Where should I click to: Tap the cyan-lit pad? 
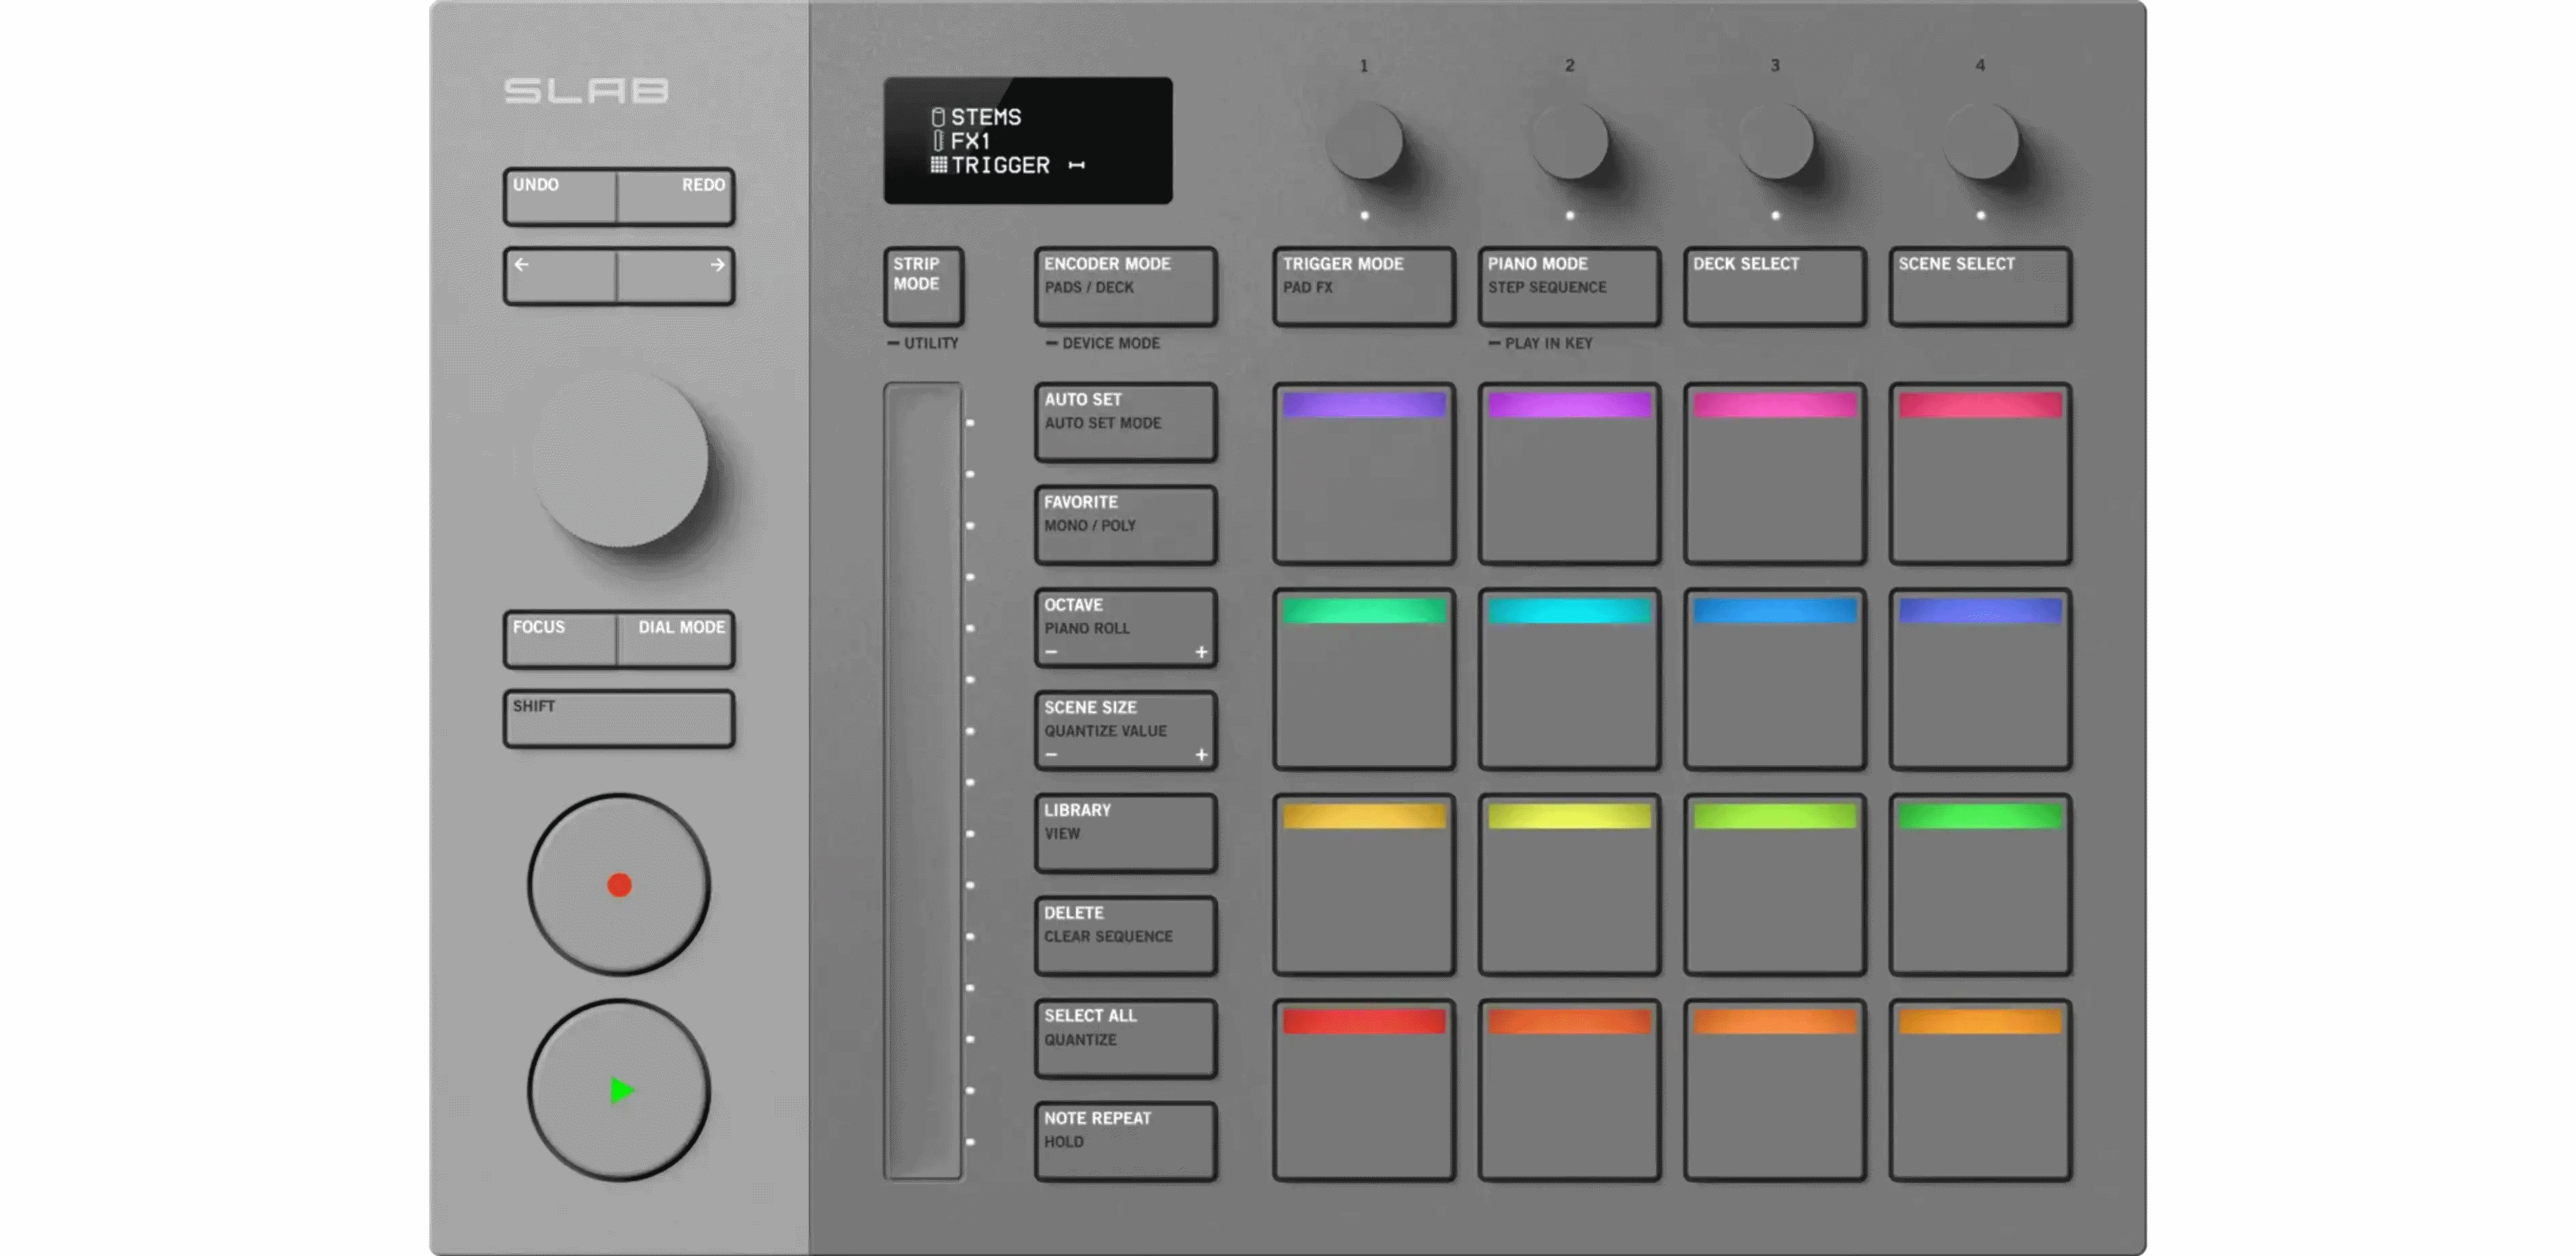click(1568, 679)
